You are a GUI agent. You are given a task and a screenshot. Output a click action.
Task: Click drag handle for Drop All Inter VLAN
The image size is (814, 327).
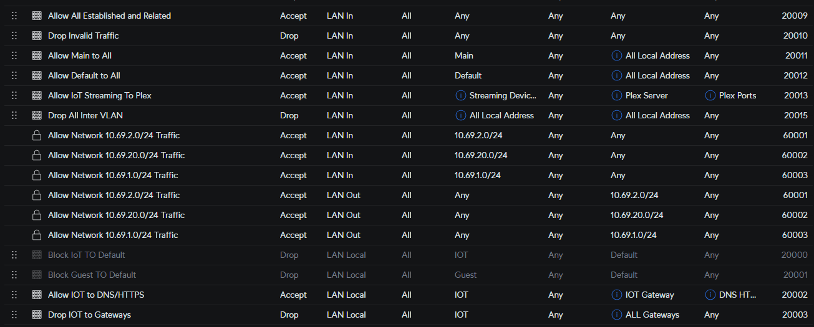click(x=14, y=115)
